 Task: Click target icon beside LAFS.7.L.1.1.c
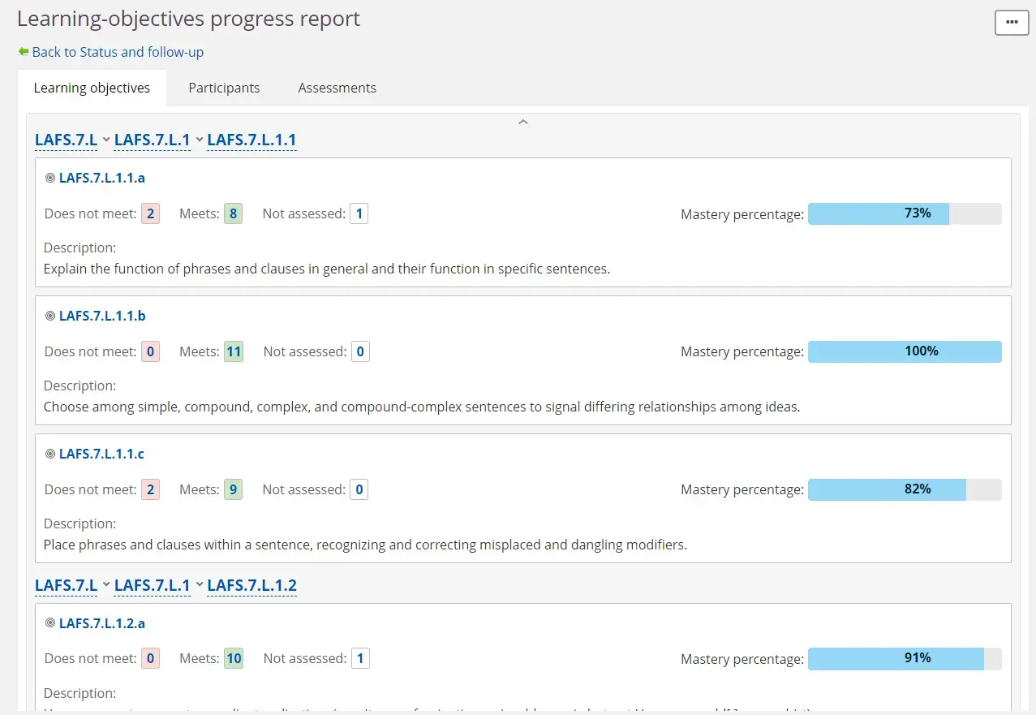[50, 454]
